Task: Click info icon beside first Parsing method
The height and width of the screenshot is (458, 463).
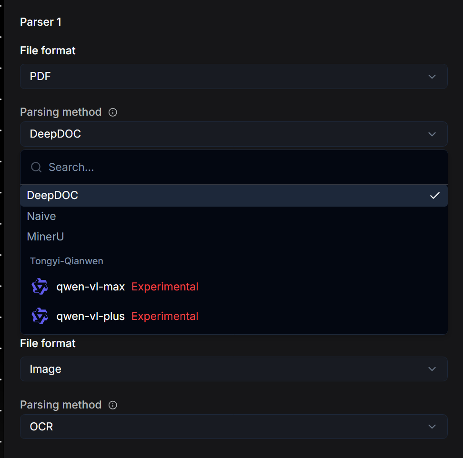Action: point(113,112)
